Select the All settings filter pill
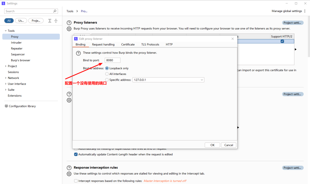The height and width of the screenshot is (184, 310). pyautogui.click(x=9, y=21)
